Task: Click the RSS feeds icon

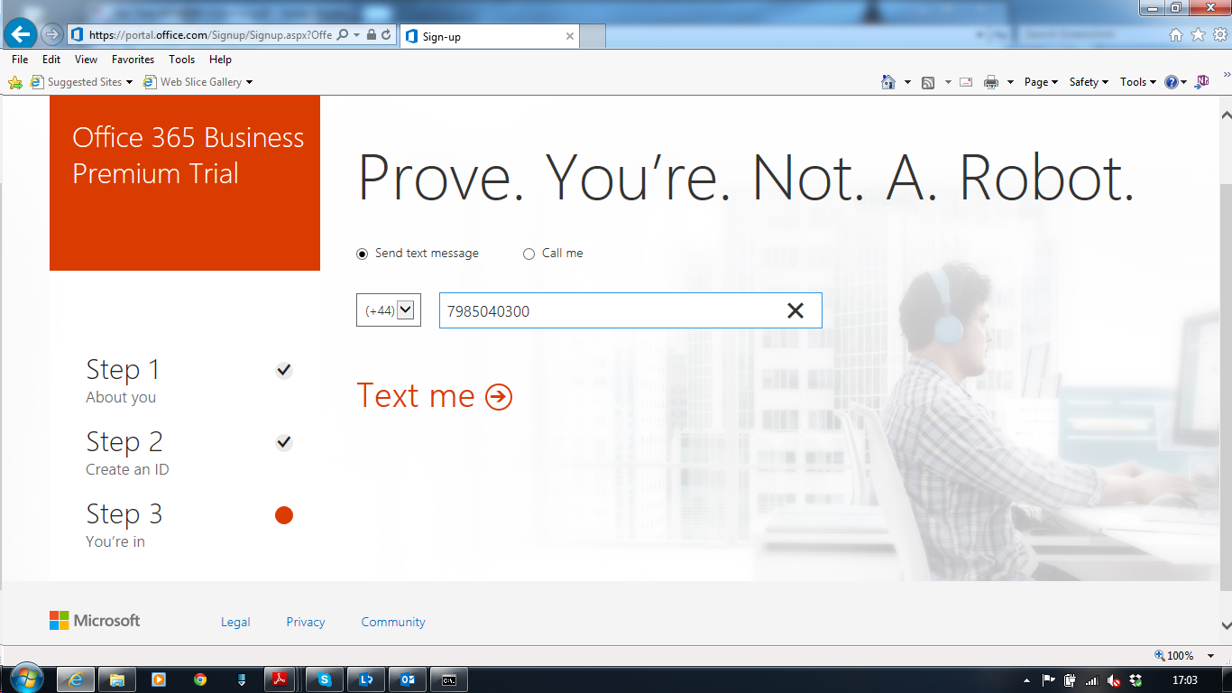Action: (x=928, y=82)
